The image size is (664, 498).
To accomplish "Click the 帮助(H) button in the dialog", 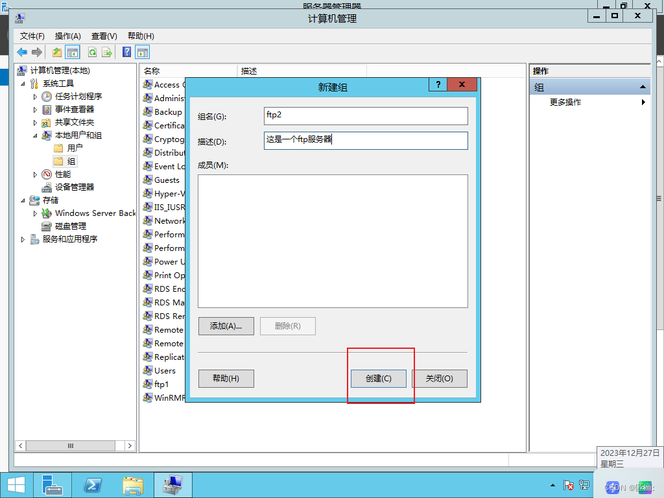I will click(226, 379).
